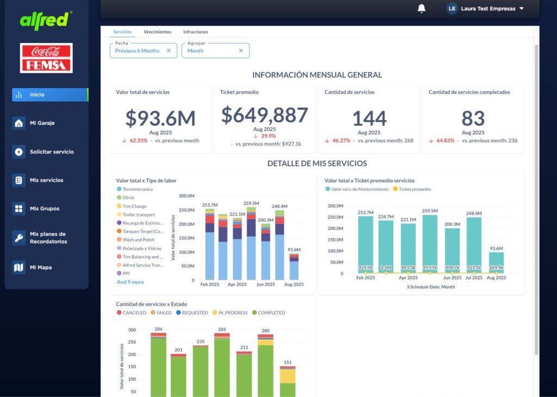Expand the Laura Test Empresas account menu arrow
557x397 pixels.
[522, 9]
